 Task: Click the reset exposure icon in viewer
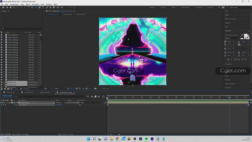click(86, 89)
